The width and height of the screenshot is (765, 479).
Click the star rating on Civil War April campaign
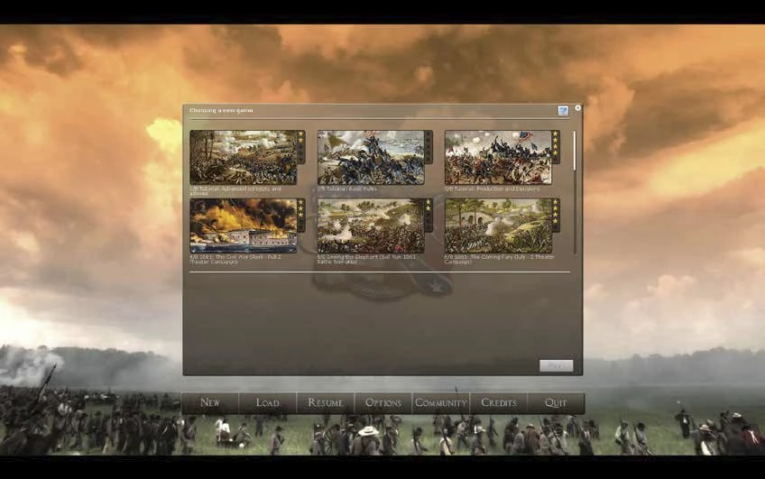click(301, 215)
